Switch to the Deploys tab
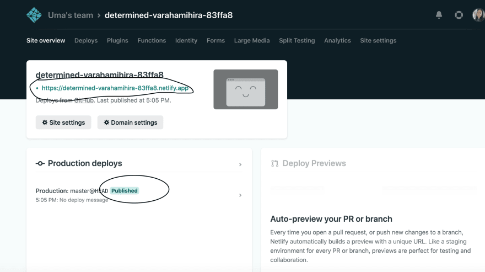The image size is (485, 272). click(86, 41)
